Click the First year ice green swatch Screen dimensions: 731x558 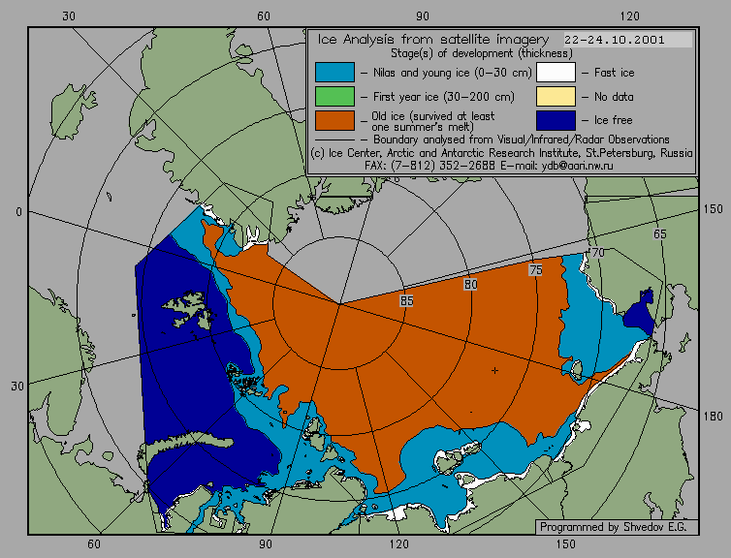334,97
